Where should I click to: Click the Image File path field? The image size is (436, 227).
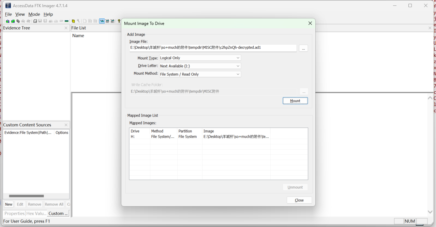pyautogui.click(x=213, y=48)
